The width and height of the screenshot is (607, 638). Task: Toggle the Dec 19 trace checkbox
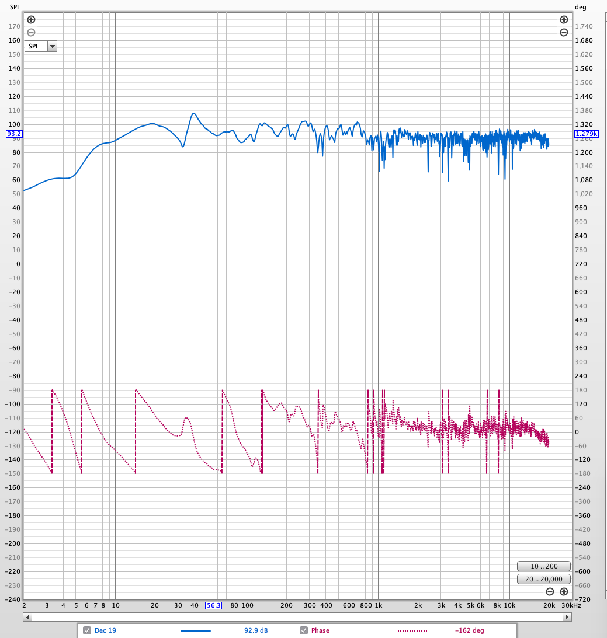[86, 630]
